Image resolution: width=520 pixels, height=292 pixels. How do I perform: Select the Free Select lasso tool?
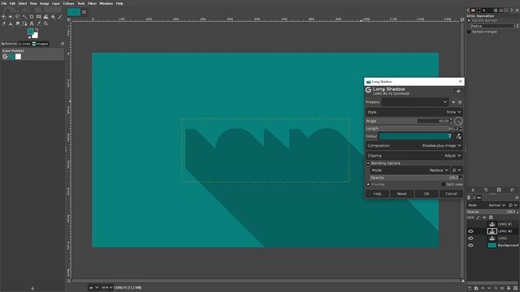tap(18, 16)
